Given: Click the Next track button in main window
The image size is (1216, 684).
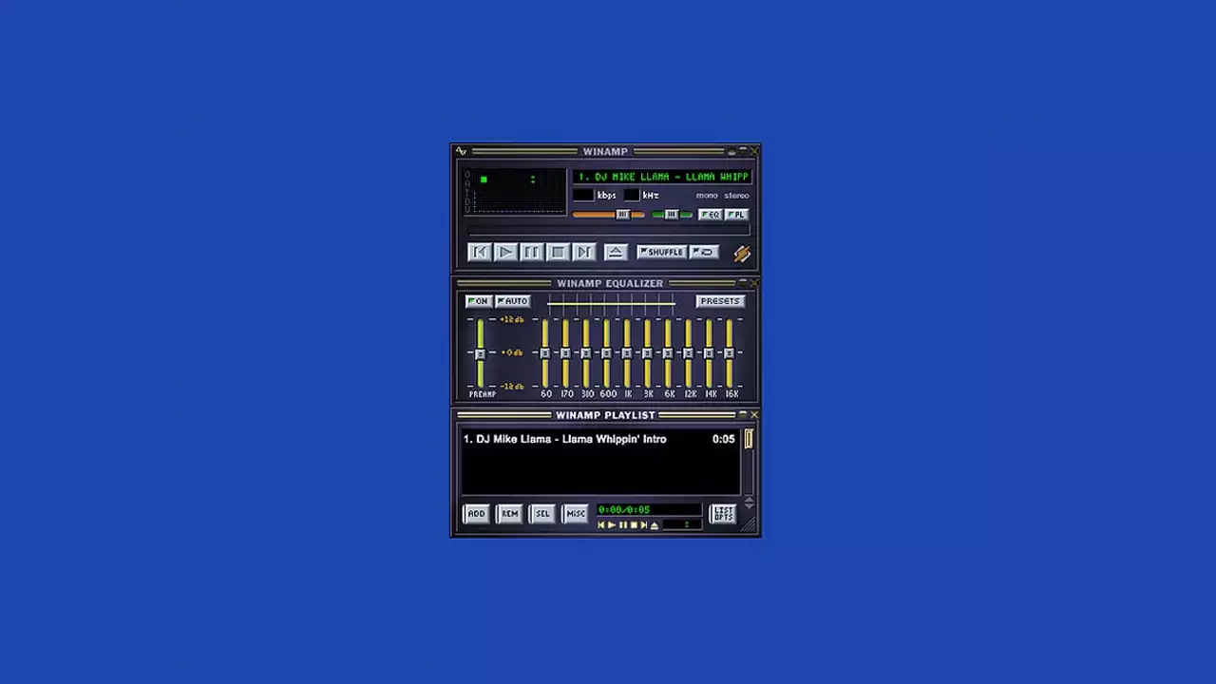Looking at the screenshot, I should (584, 252).
